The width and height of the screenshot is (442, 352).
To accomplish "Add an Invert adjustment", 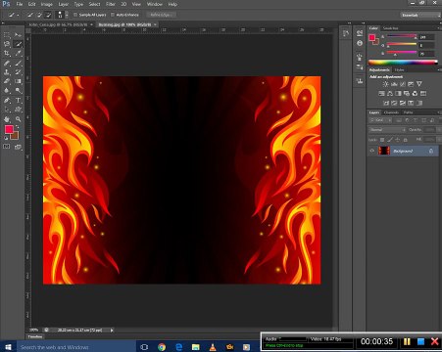I will [x=386, y=103].
